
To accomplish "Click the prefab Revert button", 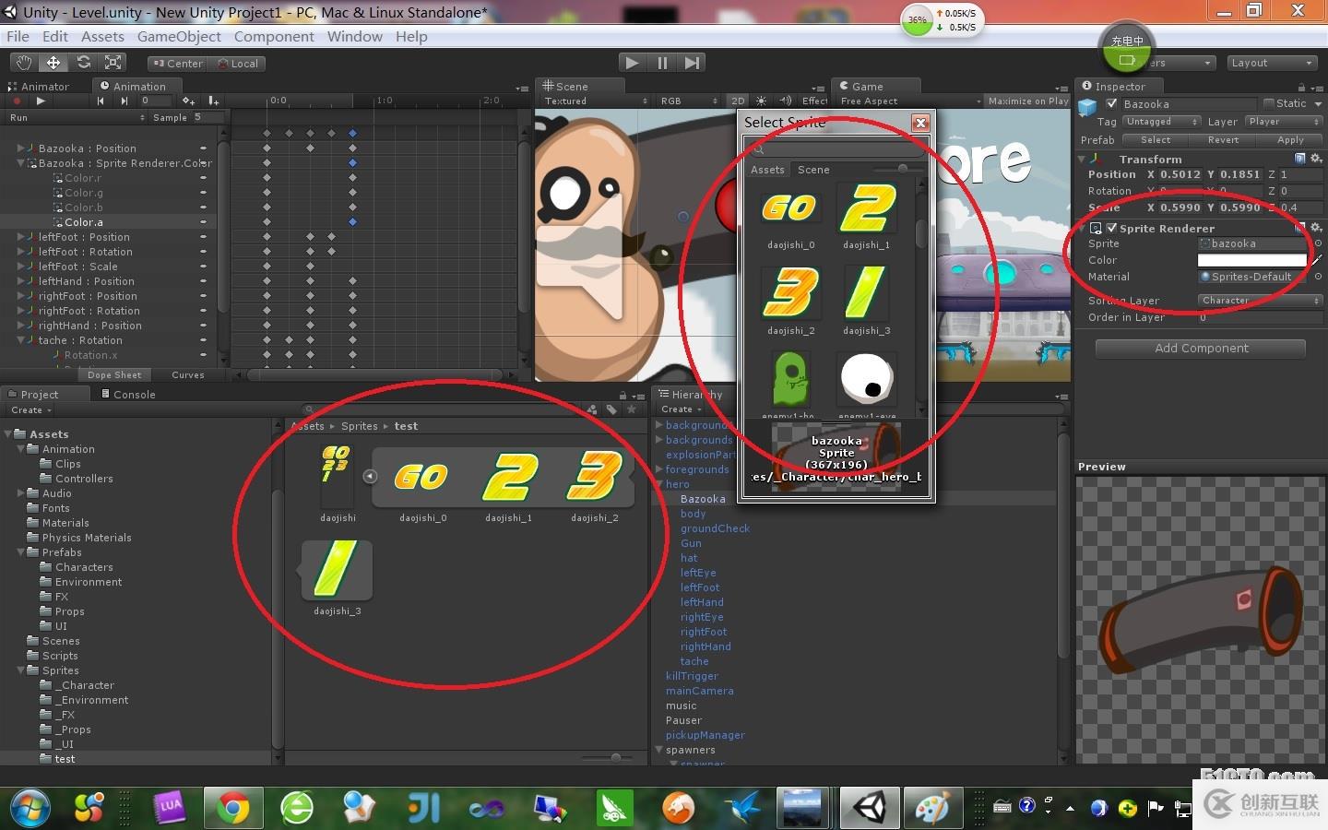I will [x=1223, y=140].
